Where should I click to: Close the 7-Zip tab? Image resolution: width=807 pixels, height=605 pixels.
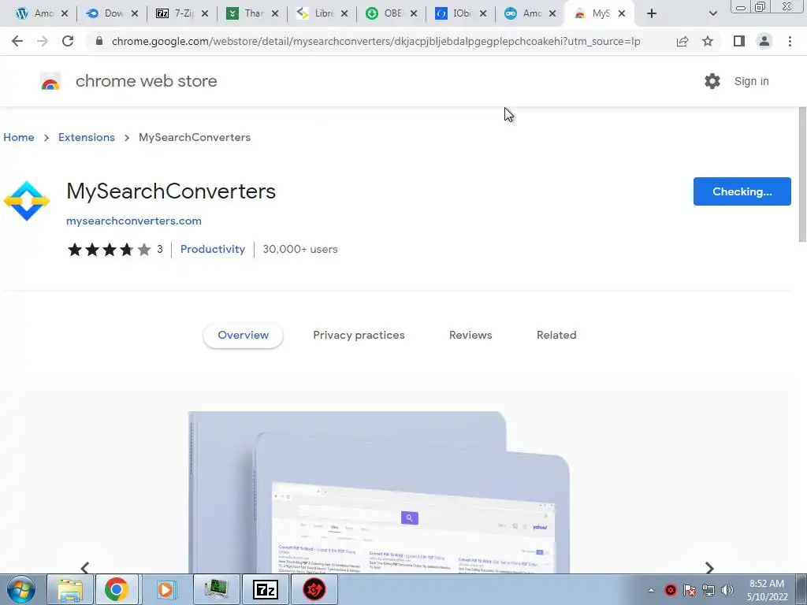click(205, 13)
